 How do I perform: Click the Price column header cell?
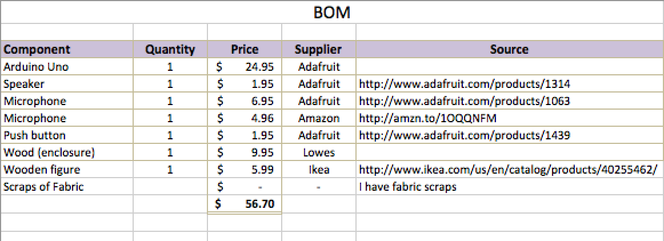pyautogui.click(x=245, y=49)
